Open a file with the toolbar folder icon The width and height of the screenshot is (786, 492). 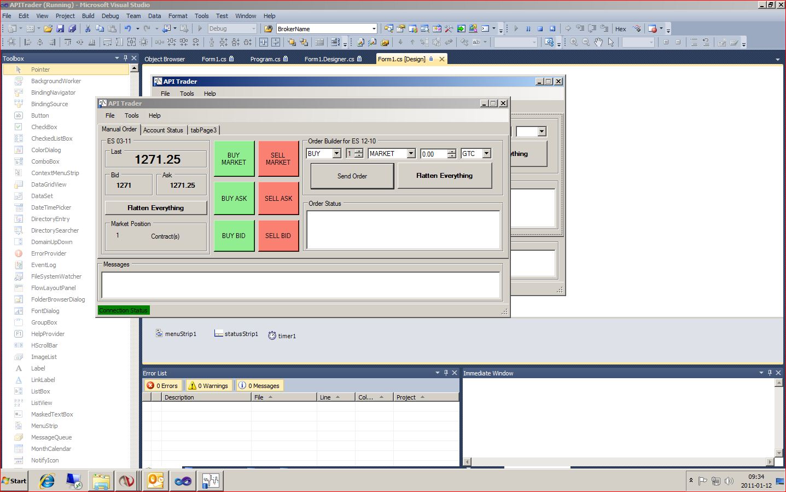[48, 28]
